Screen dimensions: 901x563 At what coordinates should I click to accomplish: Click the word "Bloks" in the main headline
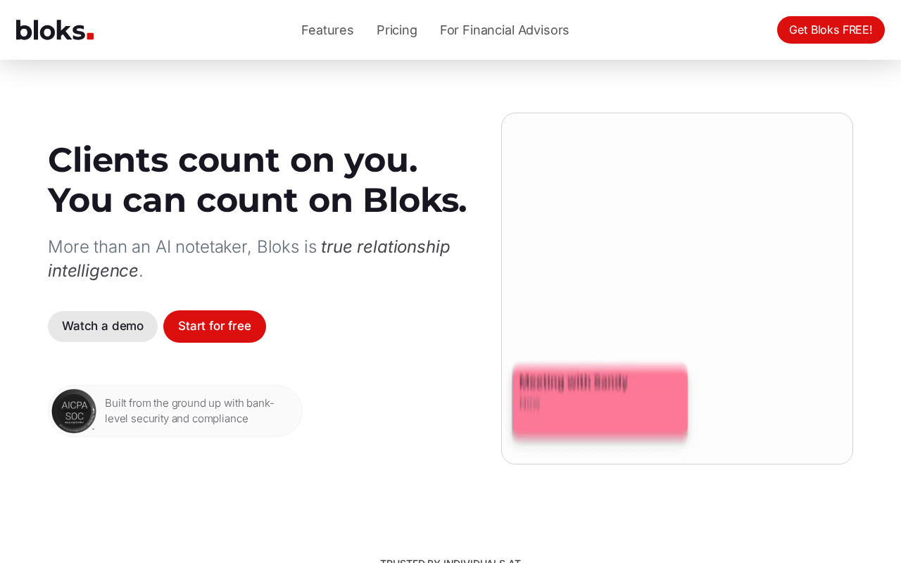(414, 200)
